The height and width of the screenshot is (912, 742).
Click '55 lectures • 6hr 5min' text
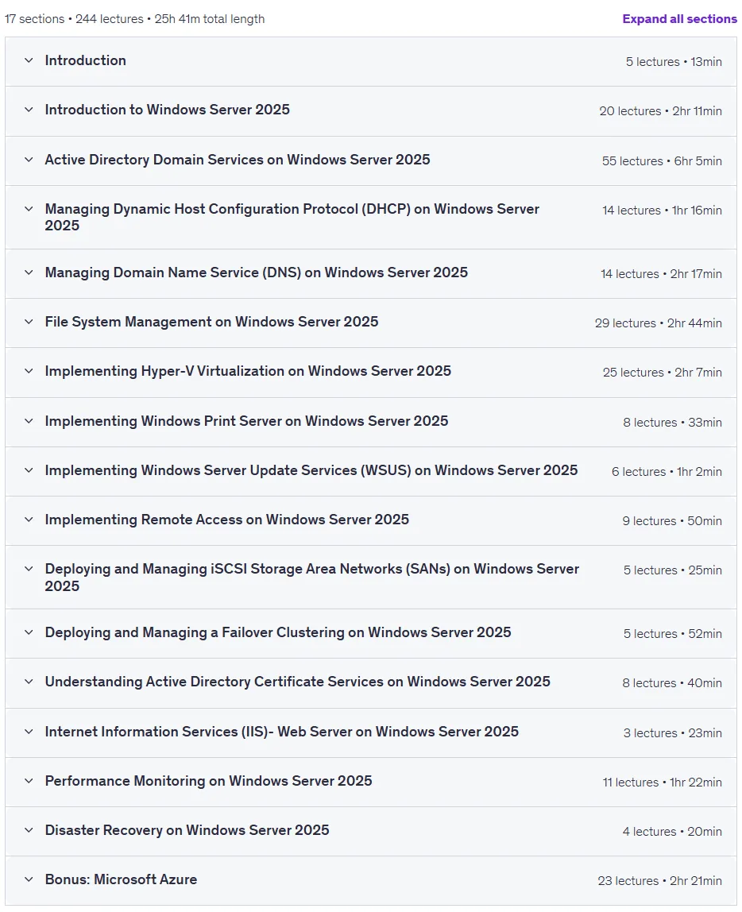click(662, 161)
